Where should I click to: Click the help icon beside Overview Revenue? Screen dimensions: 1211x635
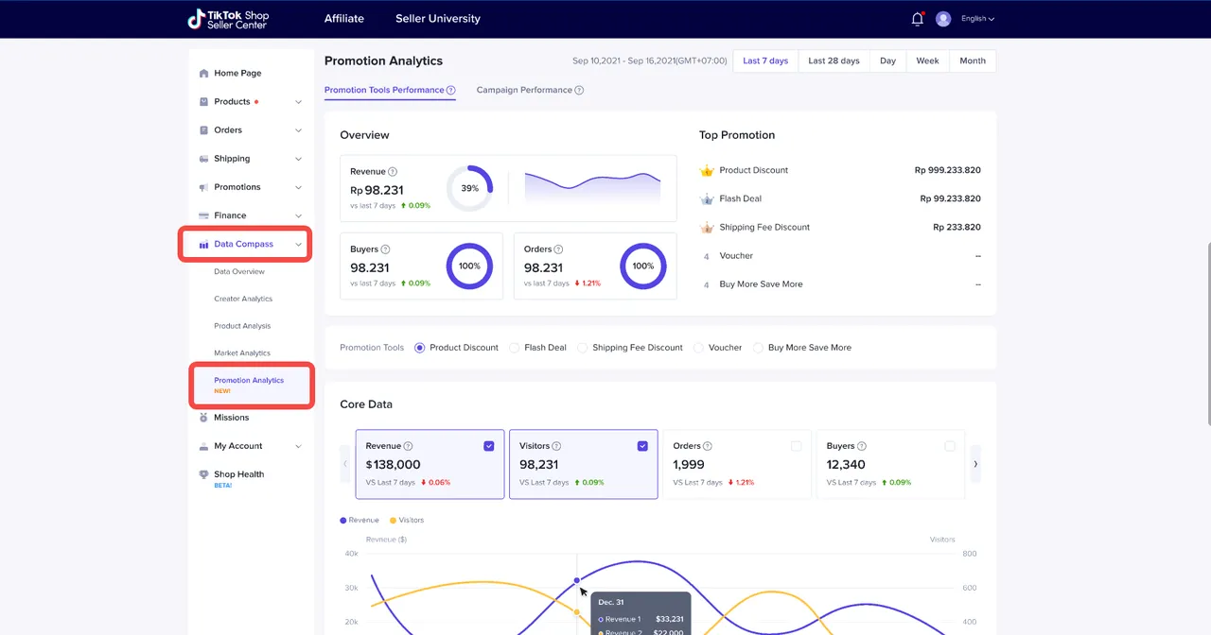point(393,172)
